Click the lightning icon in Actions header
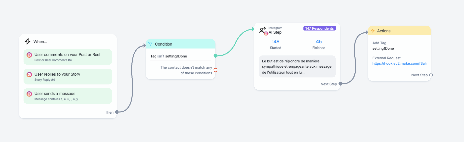This screenshot has width=464, height=142. pyautogui.click(x=373, y=31)
